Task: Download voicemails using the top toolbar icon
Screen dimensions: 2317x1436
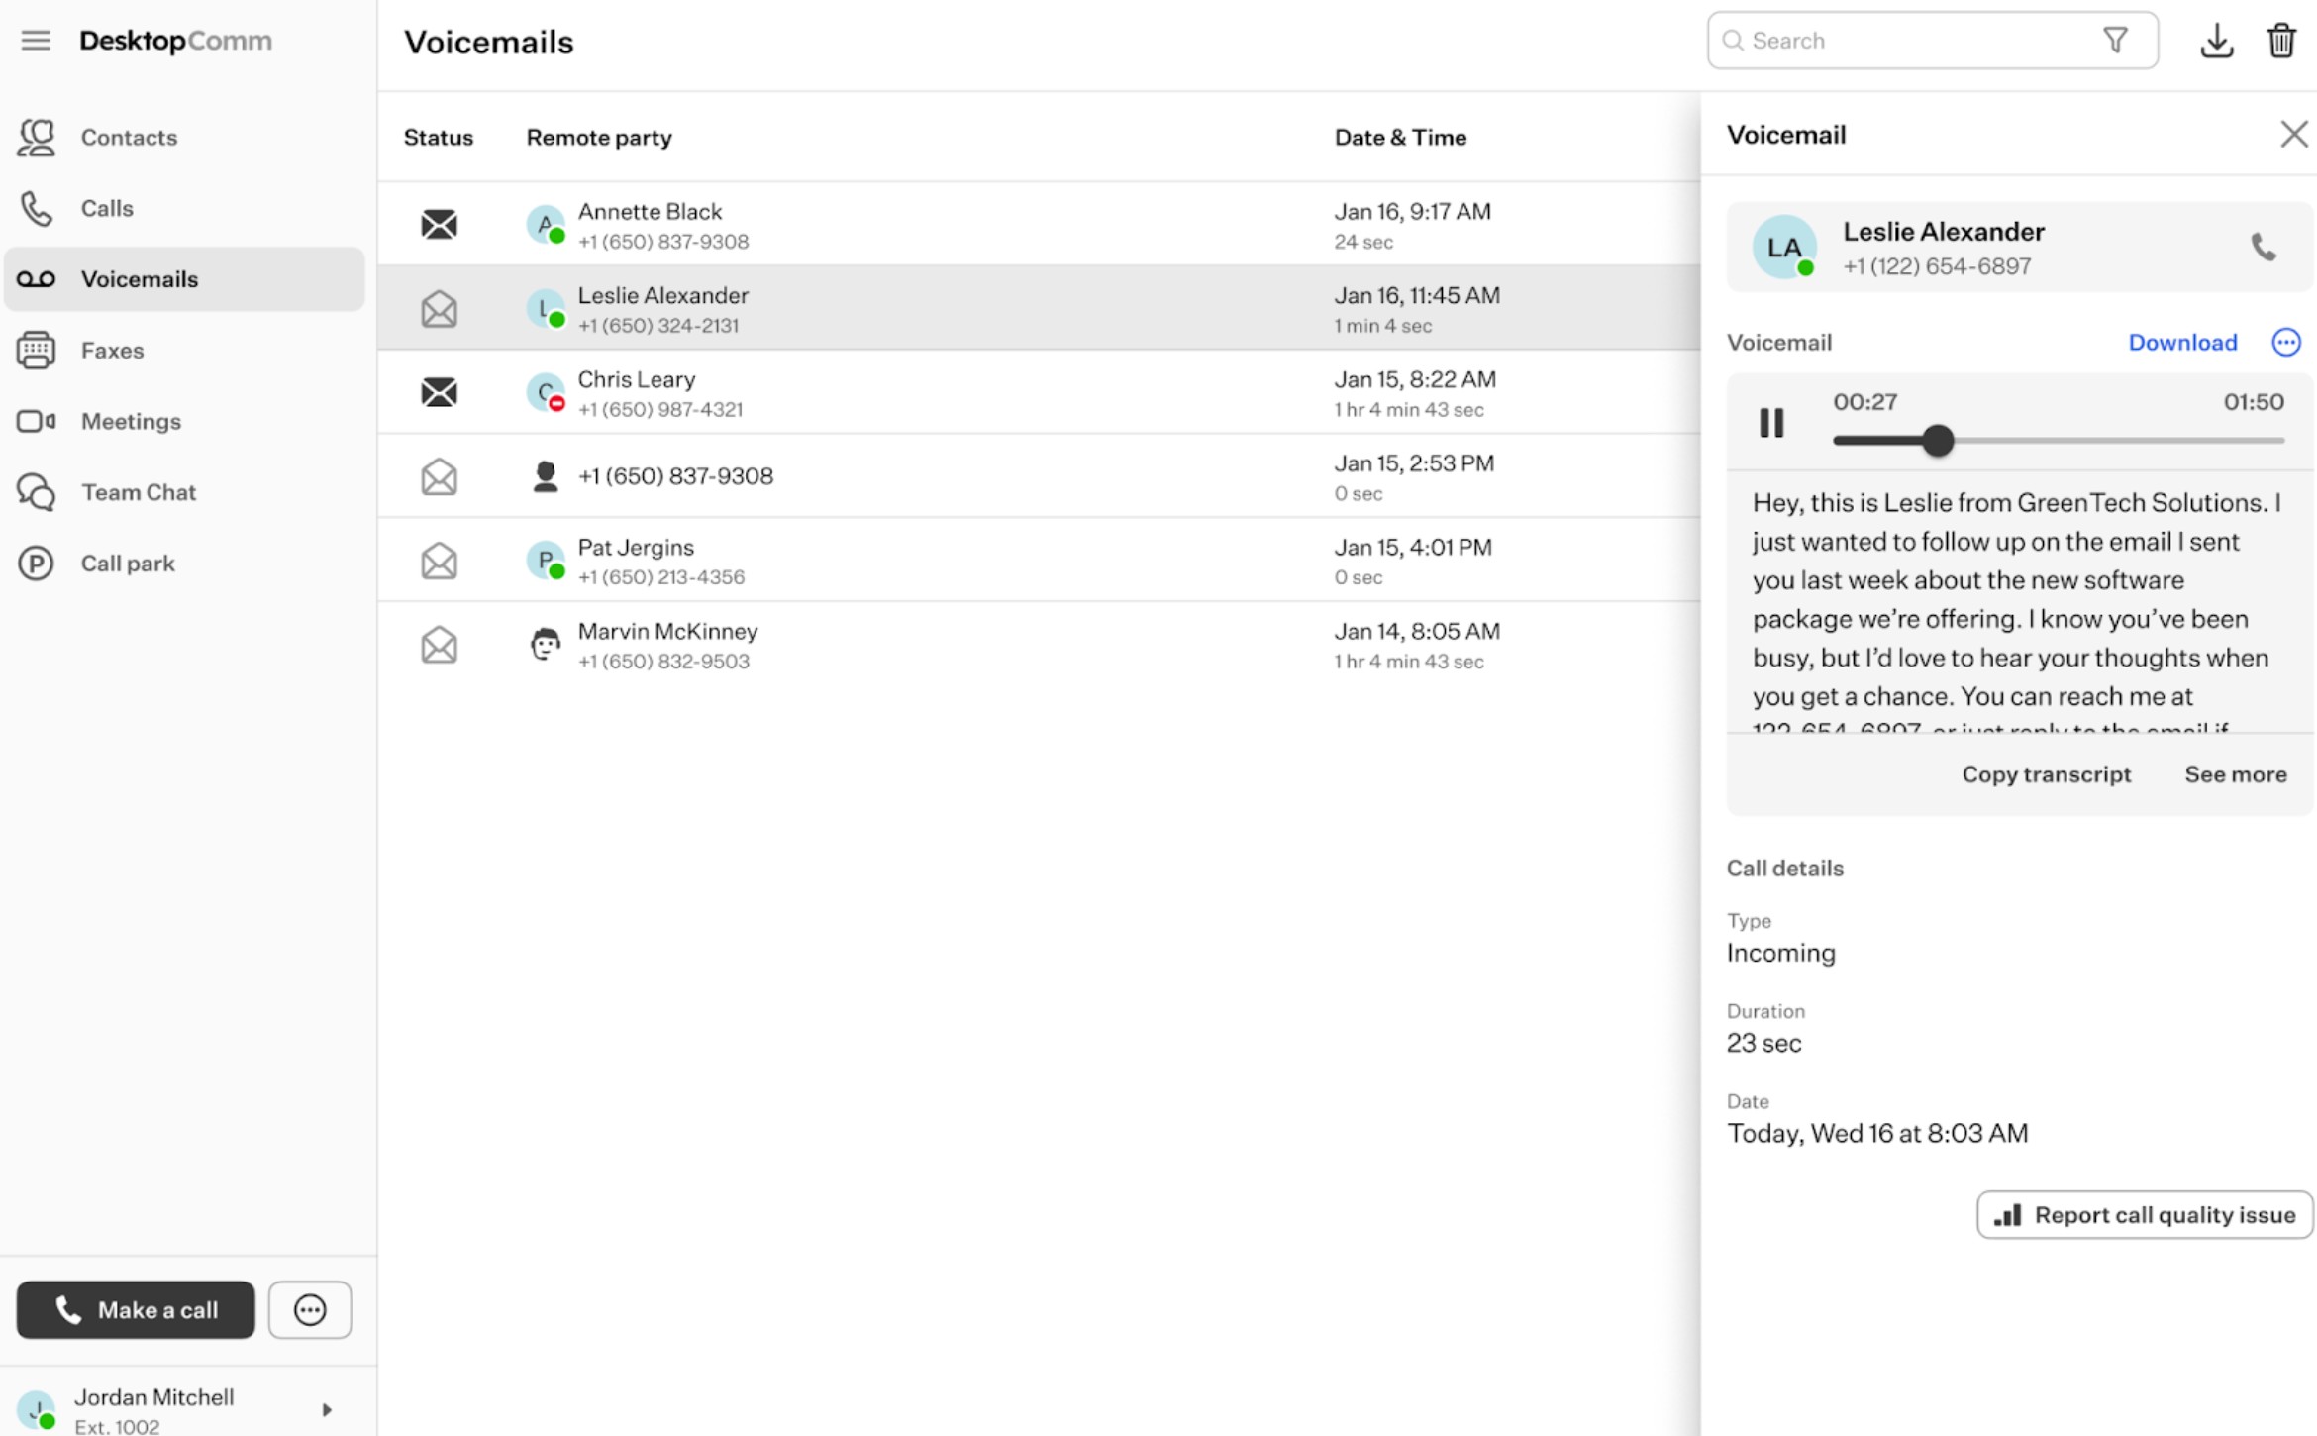Action: point(2216,41)
